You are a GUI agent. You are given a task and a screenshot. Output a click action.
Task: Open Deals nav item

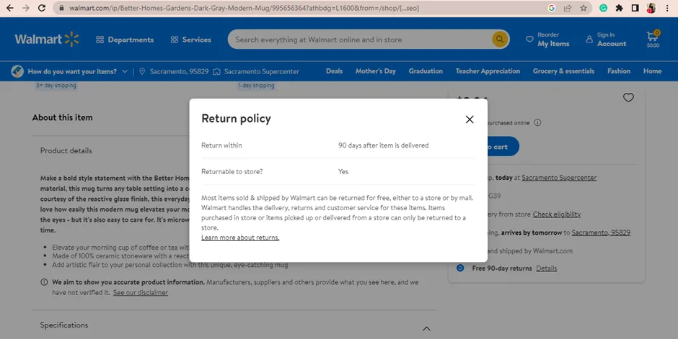(334, 71)
